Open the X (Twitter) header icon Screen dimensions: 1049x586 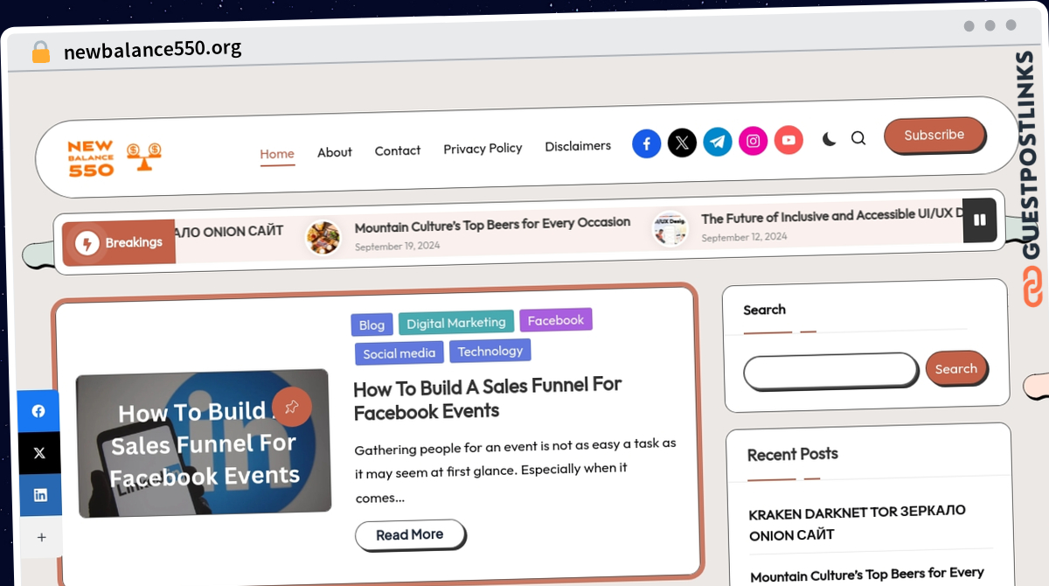[x=682, y=143]
